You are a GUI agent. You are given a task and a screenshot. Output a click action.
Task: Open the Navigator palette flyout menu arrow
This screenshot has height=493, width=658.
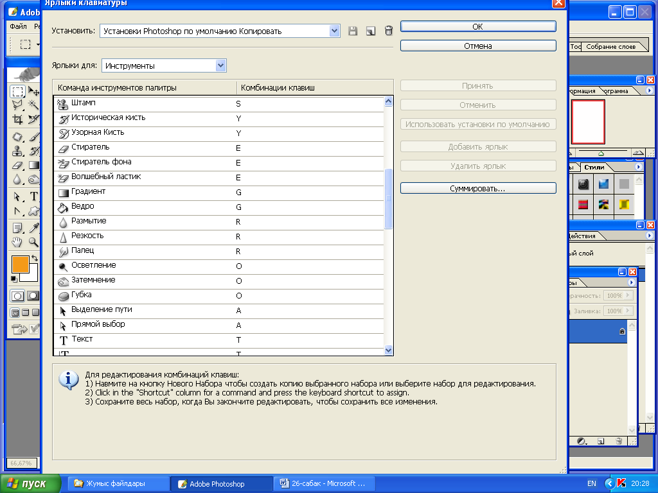coord(649,91)
